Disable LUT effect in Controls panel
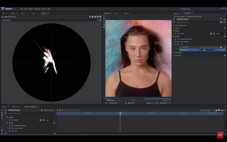Image resolution: width=227 pixels, height=142 pixels. (x=178, y=45)
